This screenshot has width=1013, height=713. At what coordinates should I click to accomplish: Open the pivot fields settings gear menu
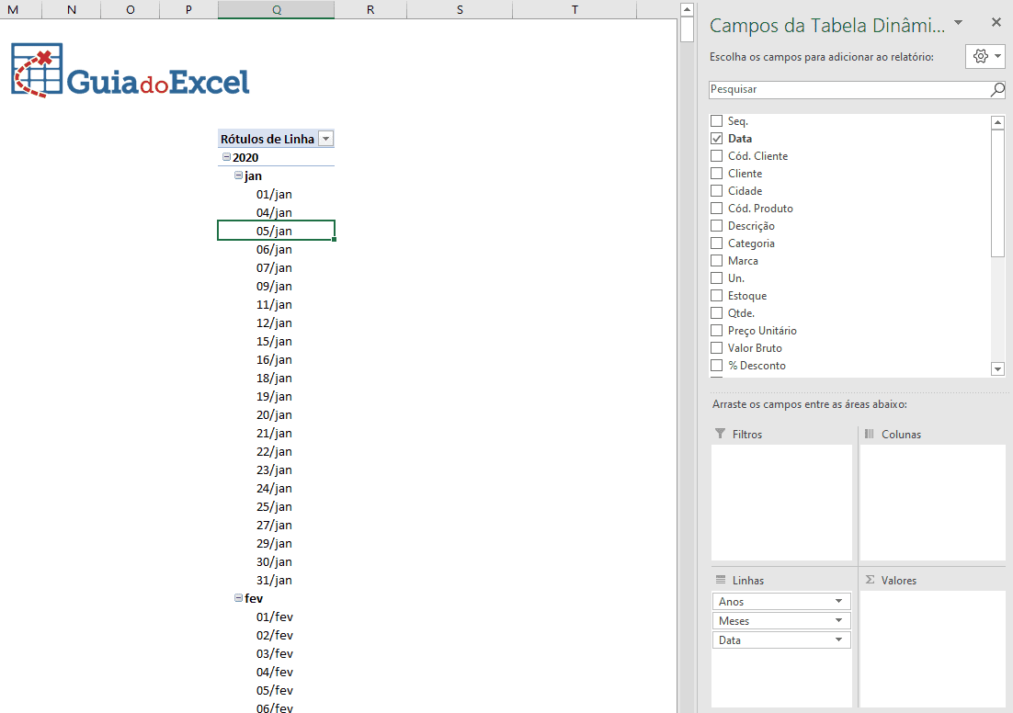(985, 57)
